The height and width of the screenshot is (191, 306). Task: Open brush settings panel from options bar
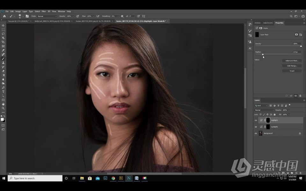coord(27,16)
